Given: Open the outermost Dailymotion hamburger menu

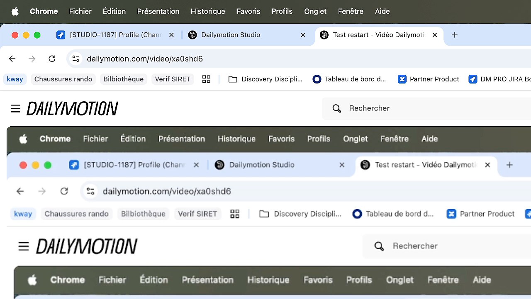Looking at the screenshot, I should pyautogui.click(x=15, y=109).
